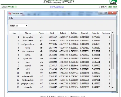Select the row named adam malik
121x97 pixels.
pyautogui.click(x=60, y=76)
